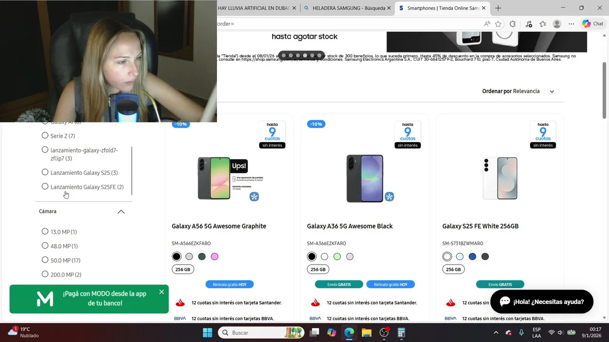Close the Dubai rain tab

pyautogui.click(x=294, y=8)
